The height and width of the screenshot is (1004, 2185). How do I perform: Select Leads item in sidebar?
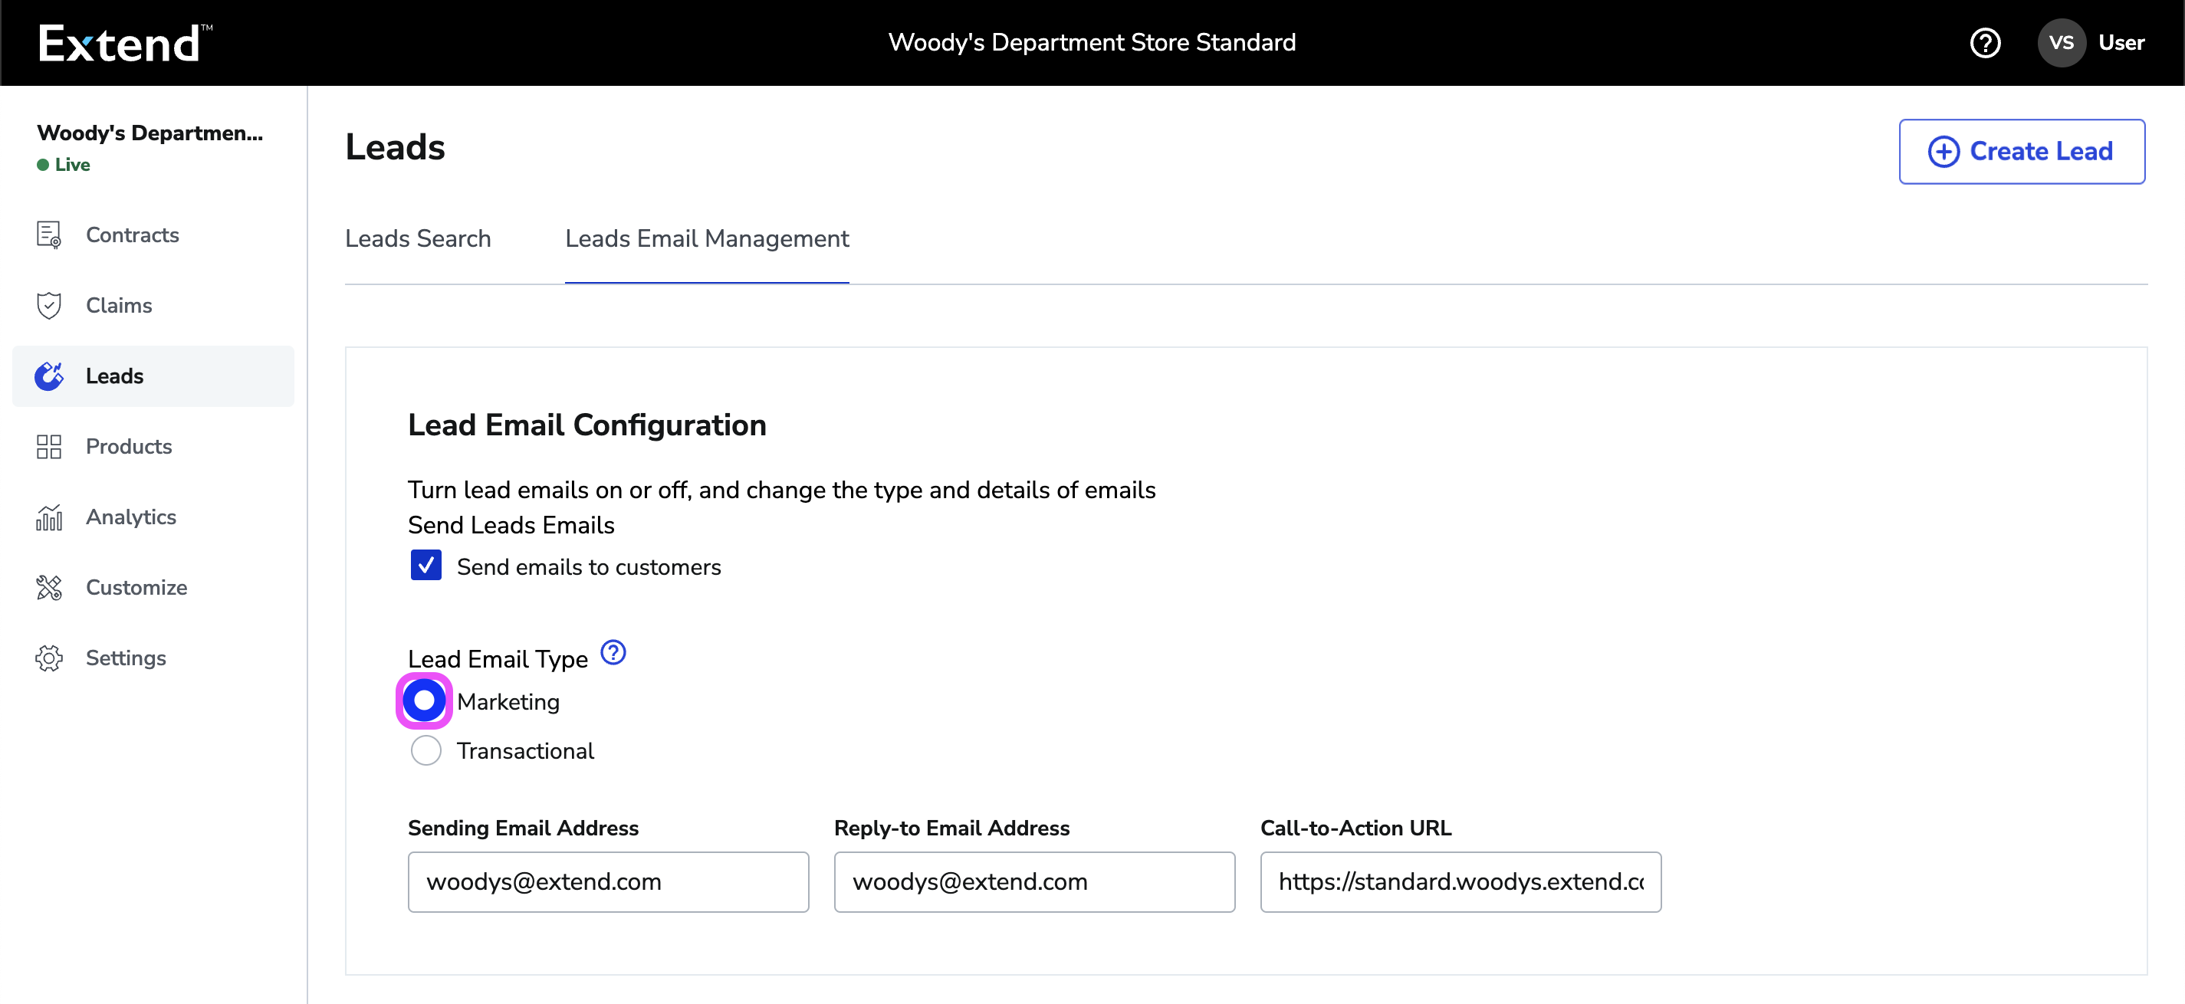coord(153,376)
